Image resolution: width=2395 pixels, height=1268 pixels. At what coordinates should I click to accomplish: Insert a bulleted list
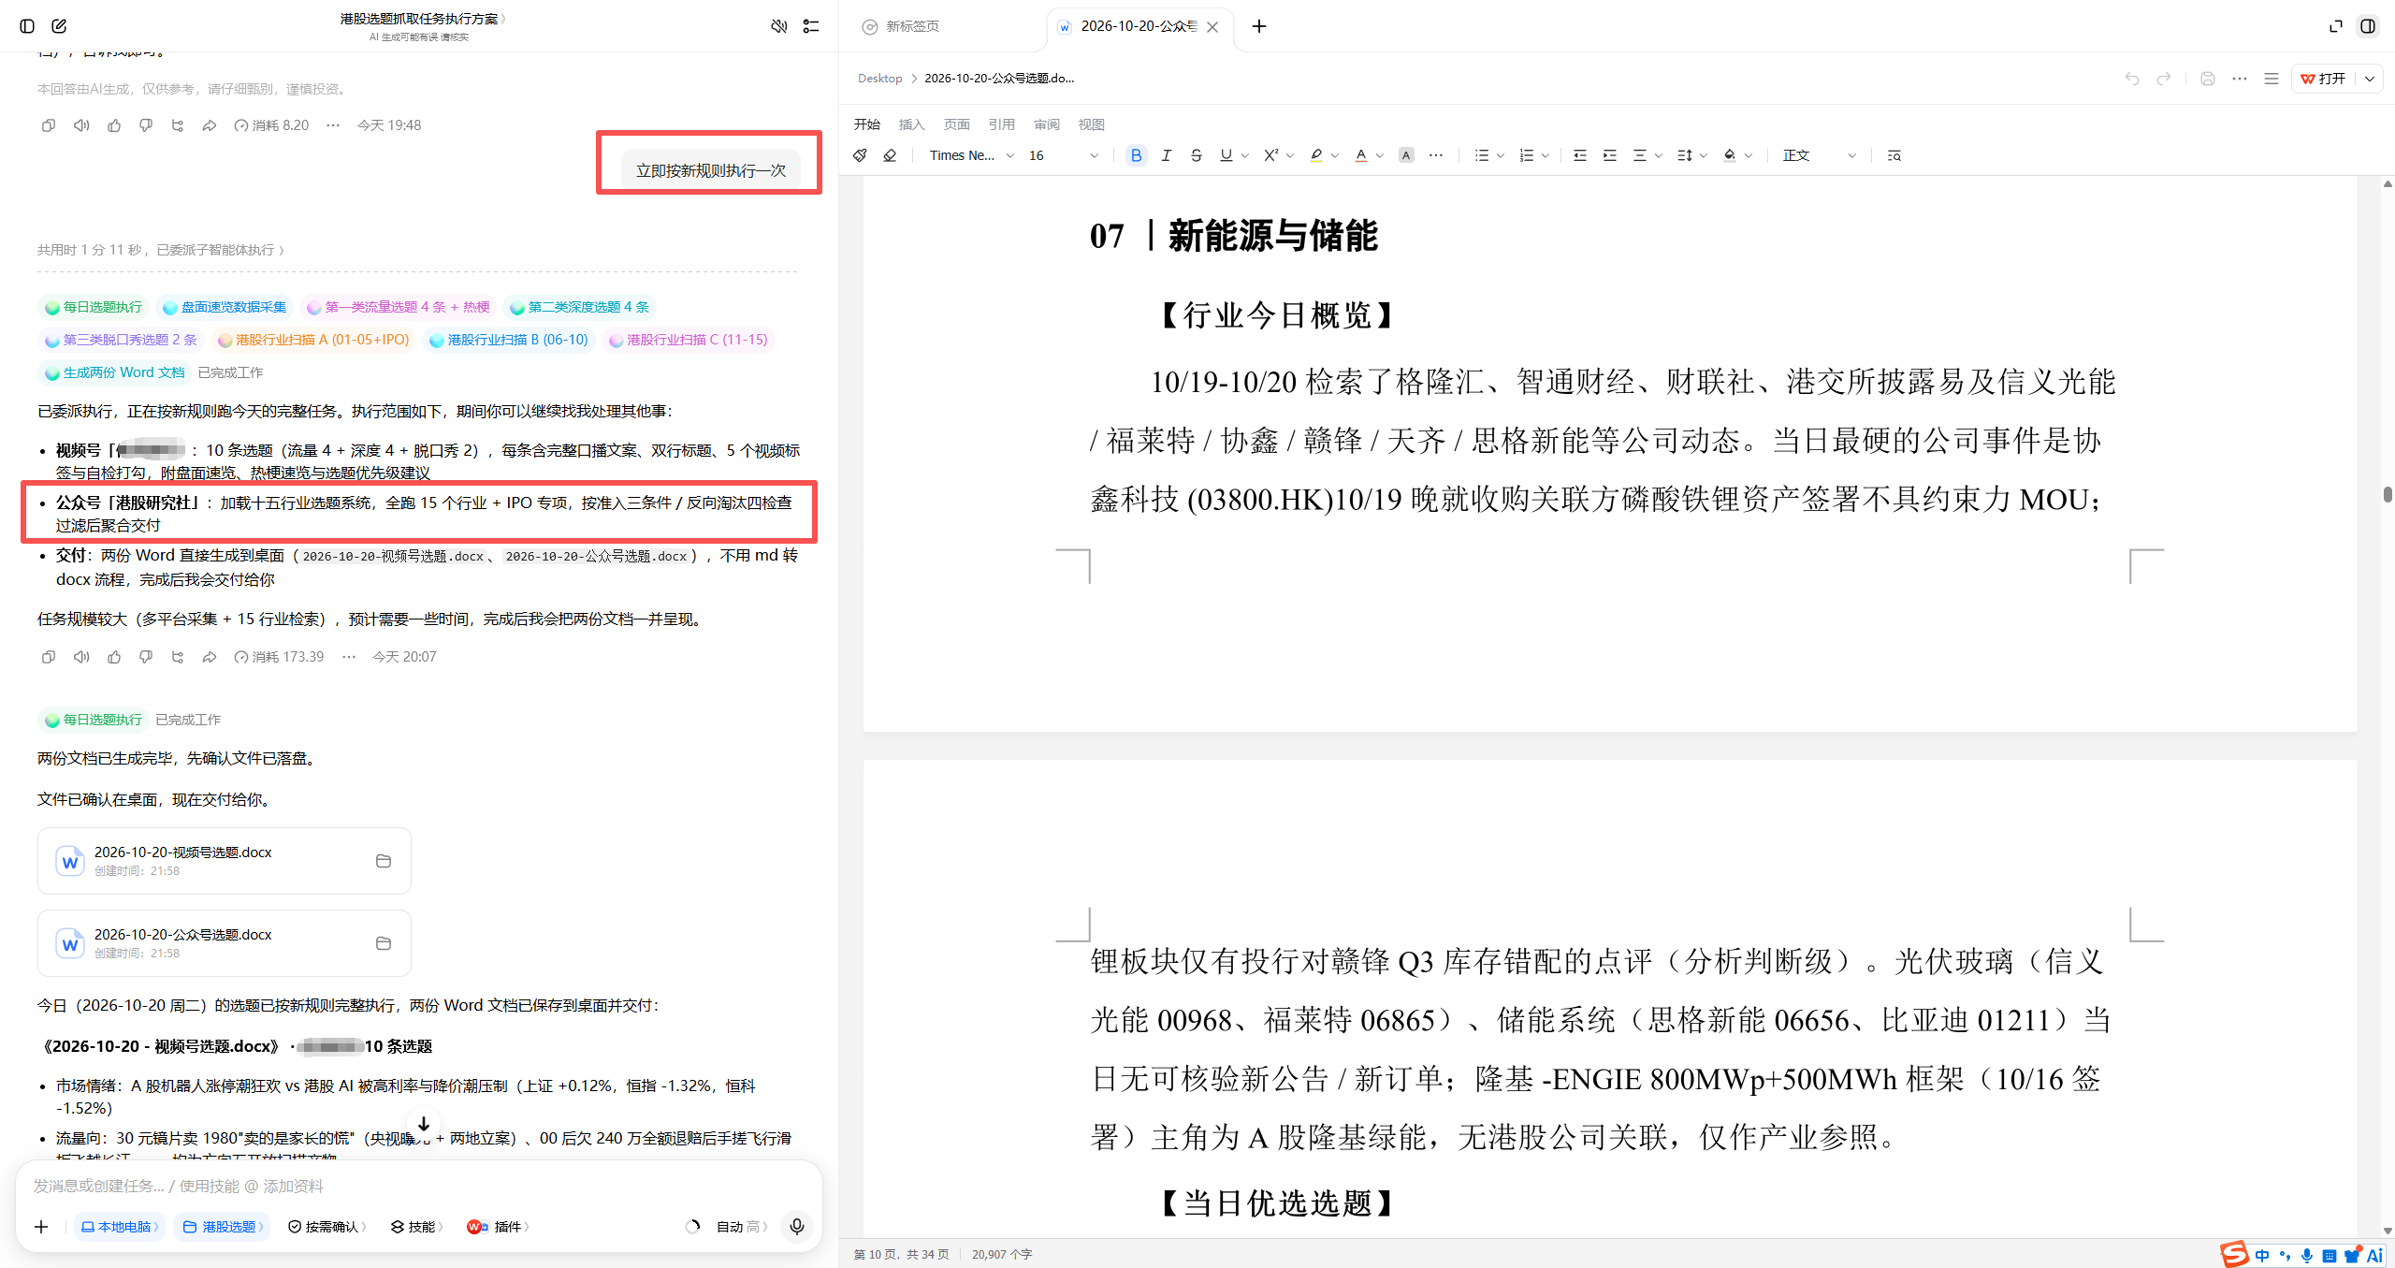pyautogui.click(x=1481, y=155)
